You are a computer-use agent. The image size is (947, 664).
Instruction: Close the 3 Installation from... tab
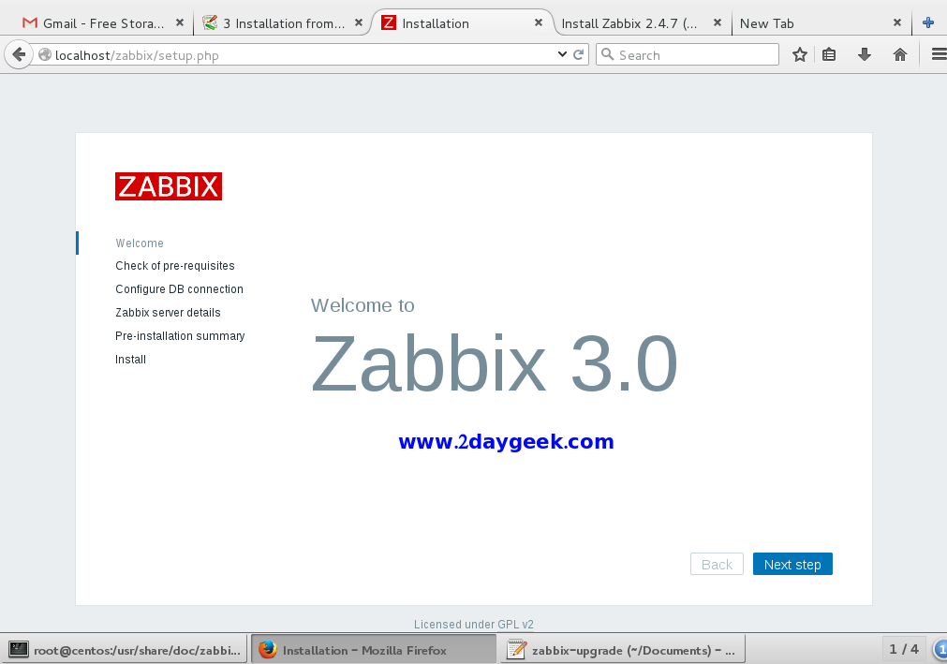(358, 22)
